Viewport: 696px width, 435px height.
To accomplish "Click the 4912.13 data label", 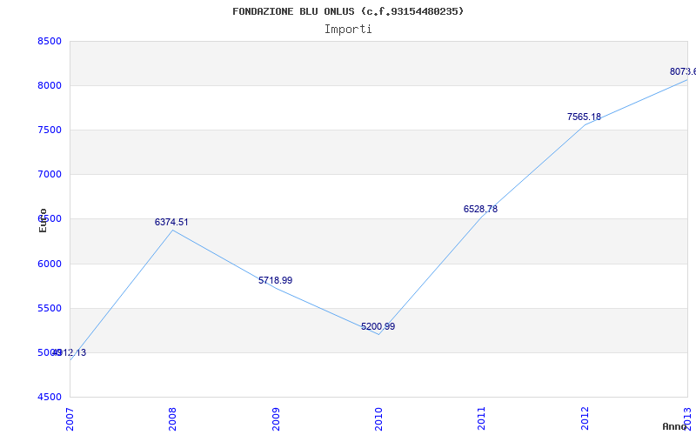I will tap(70, 353).
